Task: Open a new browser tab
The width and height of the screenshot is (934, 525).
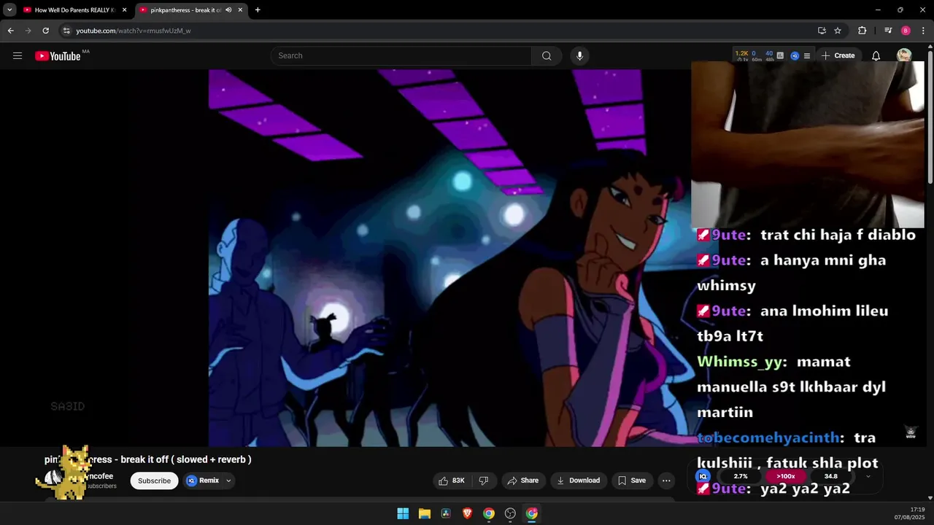Action: tap(258, 10)
